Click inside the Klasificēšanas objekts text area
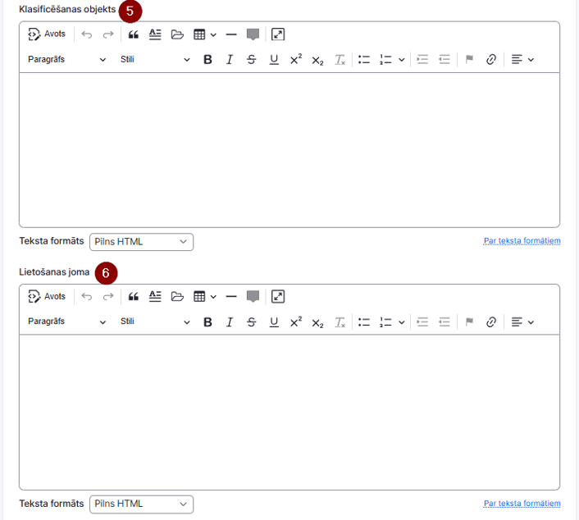Screen dimensions: 579x520 click(x=289, y=149)
